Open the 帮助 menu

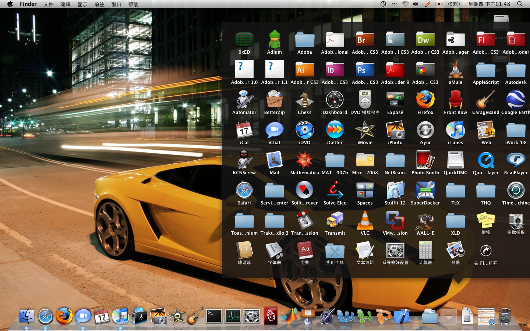pos(133,4)
